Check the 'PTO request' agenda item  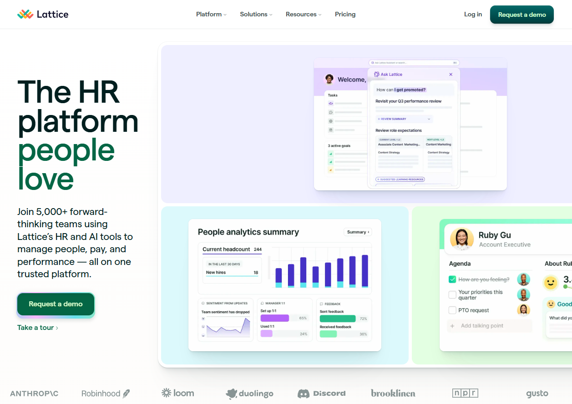(452, 310)
